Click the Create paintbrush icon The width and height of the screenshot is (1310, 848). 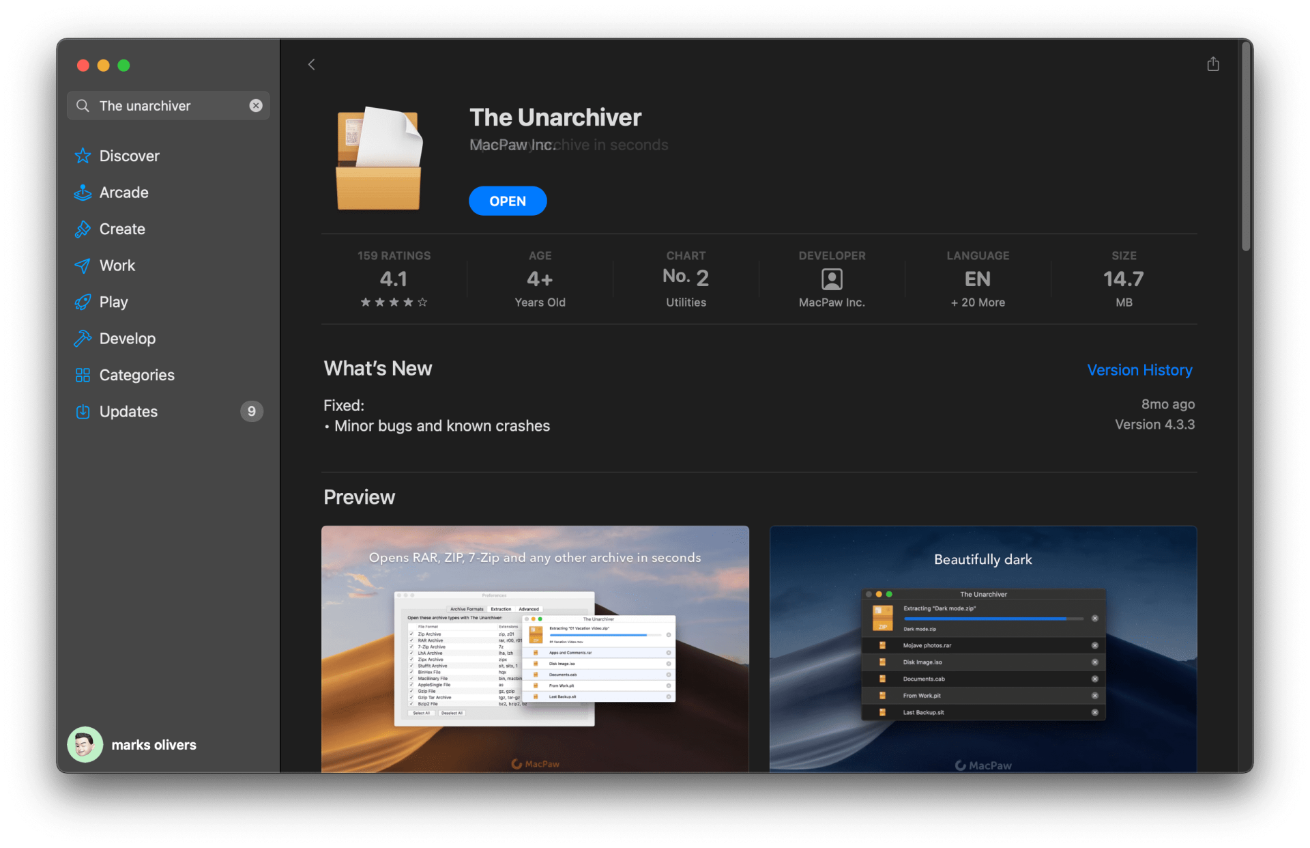point(83,229)
